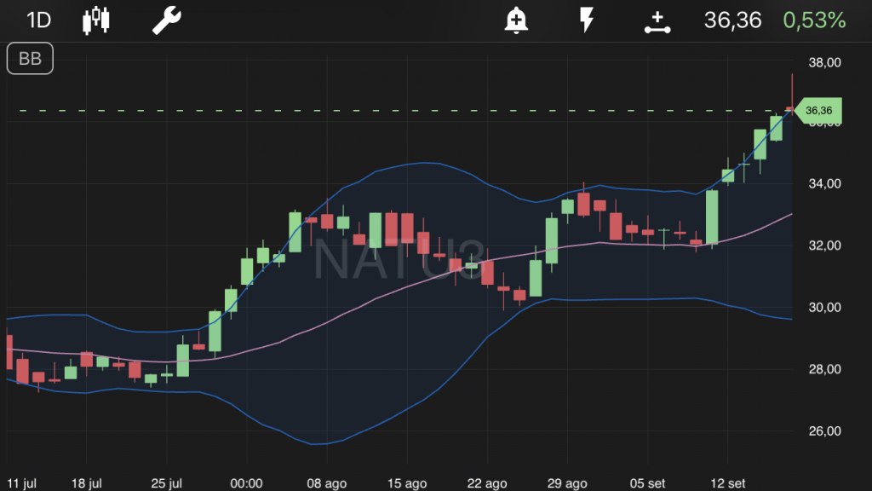
Task: Click the 38,00 price axis label
Action: click(x=824, y=62)
